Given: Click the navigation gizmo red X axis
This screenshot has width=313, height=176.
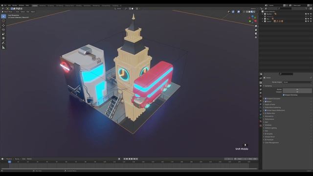Looking at the screenshot, I should 255,21.
